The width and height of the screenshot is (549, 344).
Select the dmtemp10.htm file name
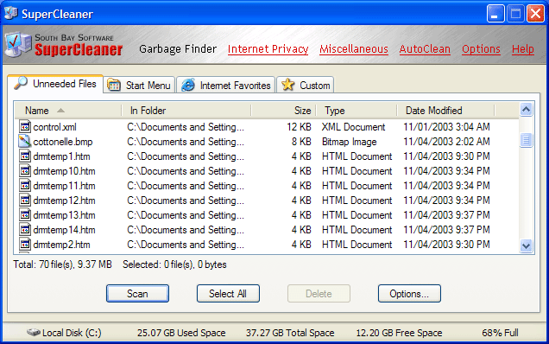[64, 171]
